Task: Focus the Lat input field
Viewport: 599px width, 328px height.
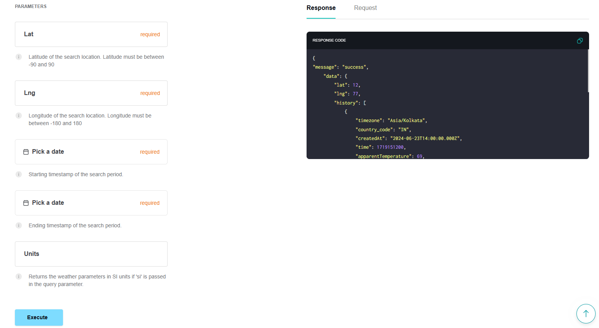Action: click(x=91, y=34)
